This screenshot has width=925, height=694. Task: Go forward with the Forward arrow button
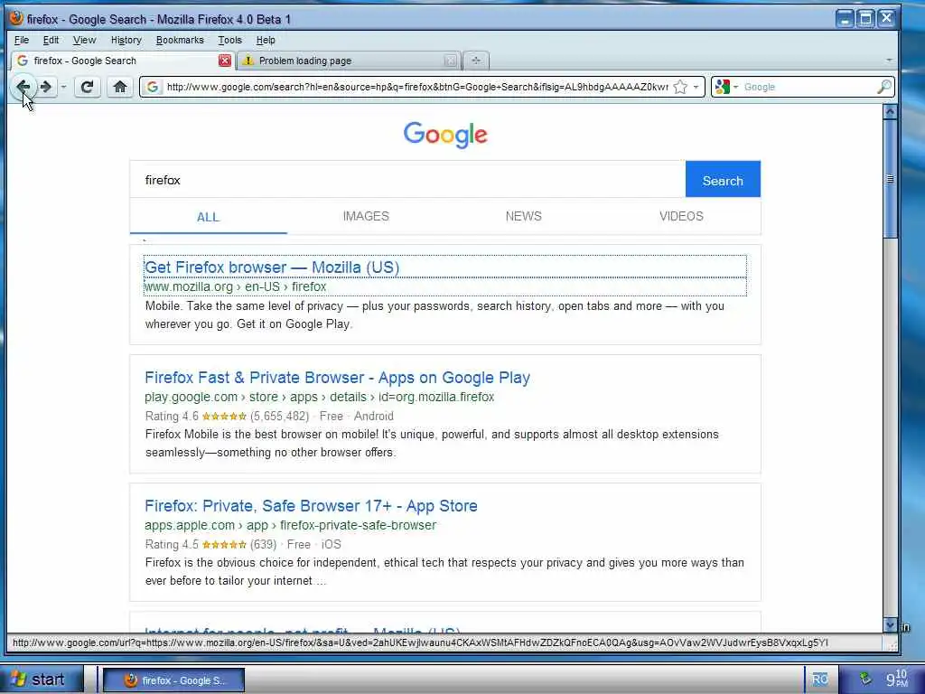click(47, 87)
